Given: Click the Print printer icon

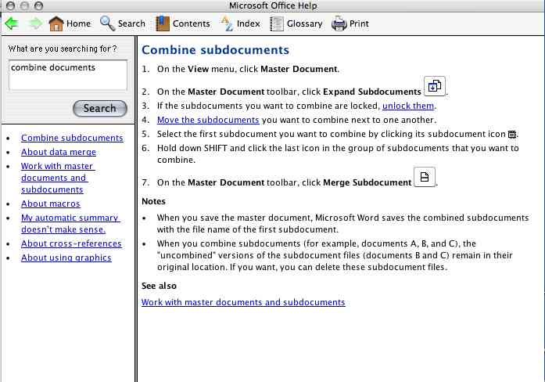Looking at the screenshot, I should 339,23.
